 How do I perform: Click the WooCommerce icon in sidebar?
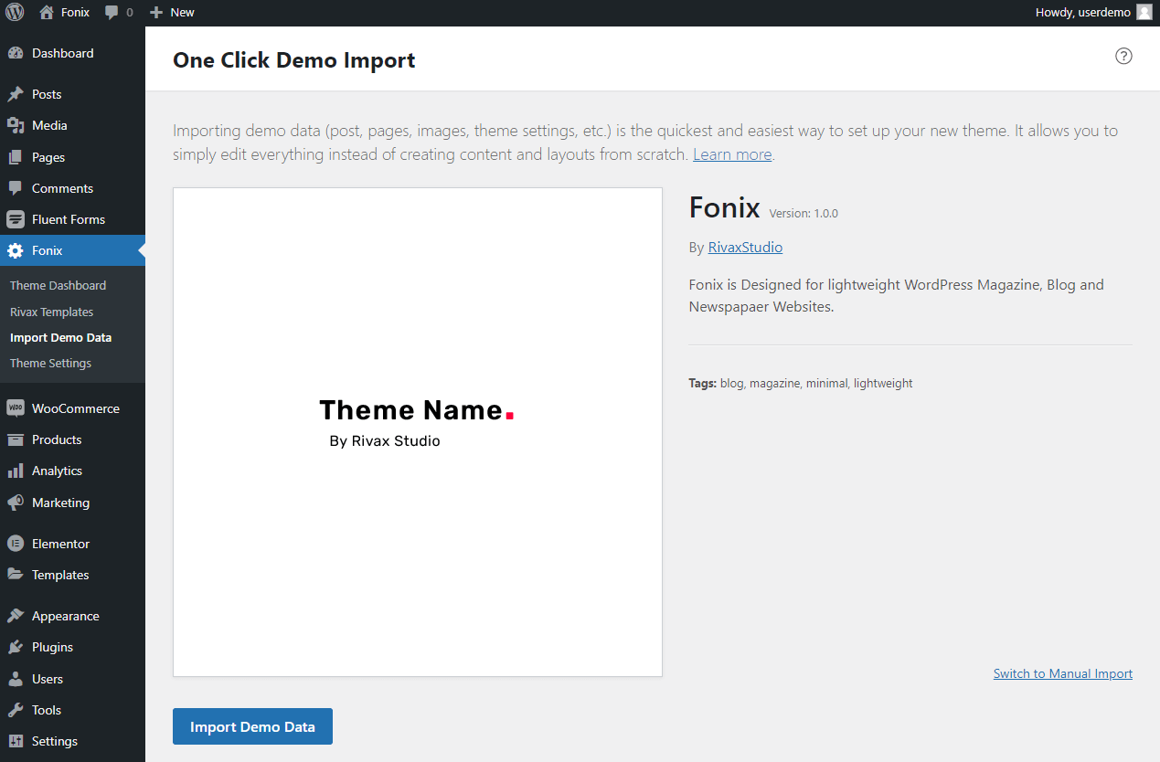coord(16,408)
